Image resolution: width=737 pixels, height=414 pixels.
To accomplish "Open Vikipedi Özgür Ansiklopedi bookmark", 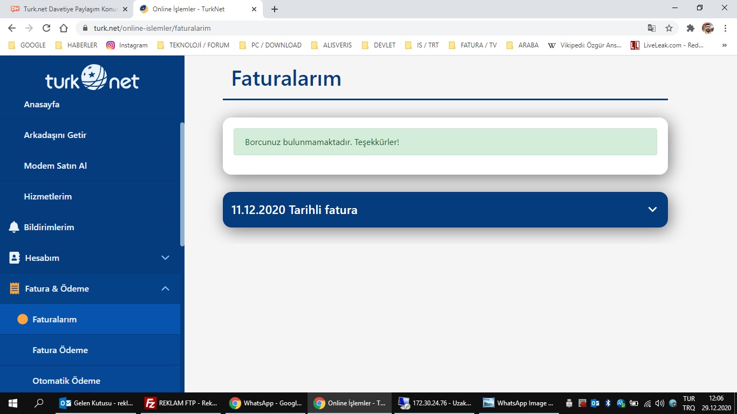I will (585, 45).
